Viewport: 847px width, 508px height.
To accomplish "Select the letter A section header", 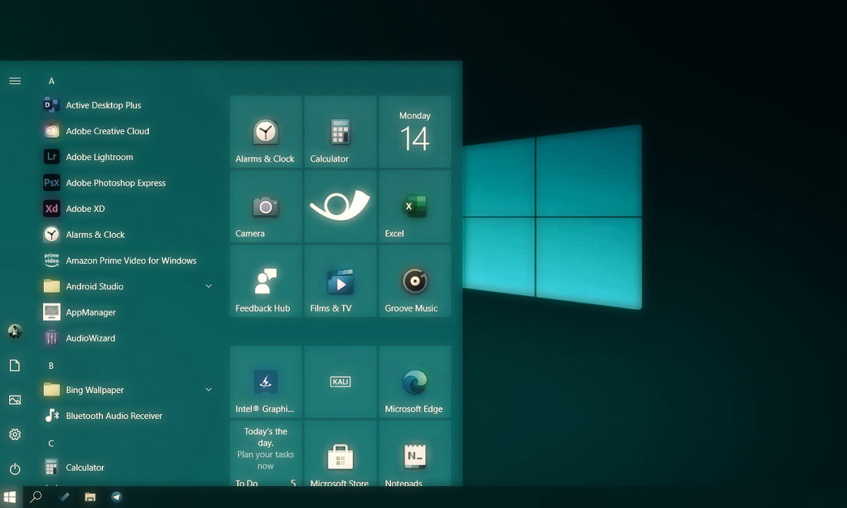I will point(51,80).
